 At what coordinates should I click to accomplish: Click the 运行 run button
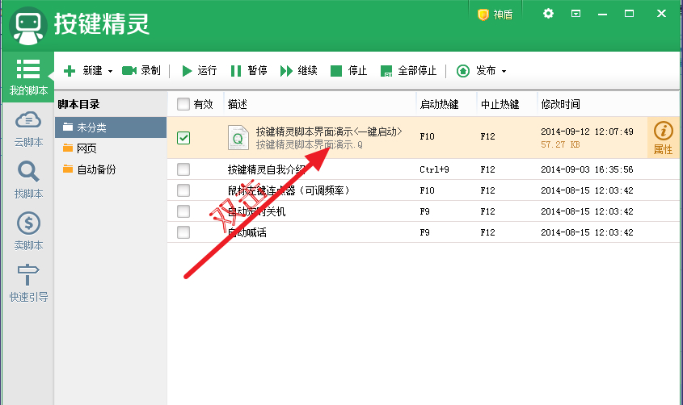(x=199, y=70)
